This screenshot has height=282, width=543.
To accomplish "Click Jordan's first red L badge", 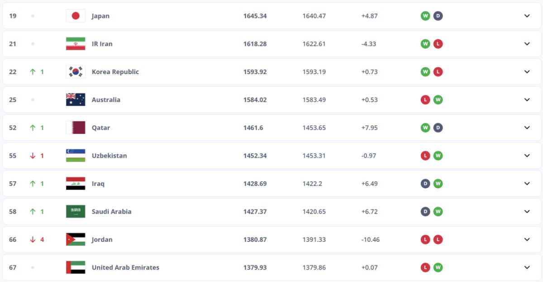I will [x=425, y=240].
